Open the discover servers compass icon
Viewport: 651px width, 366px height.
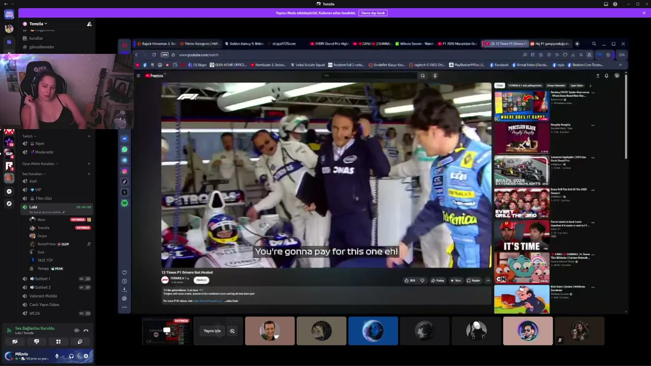tap(9, 203)
